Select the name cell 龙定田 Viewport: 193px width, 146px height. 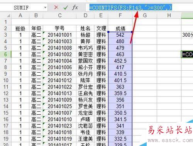click(x=85, y=113)
